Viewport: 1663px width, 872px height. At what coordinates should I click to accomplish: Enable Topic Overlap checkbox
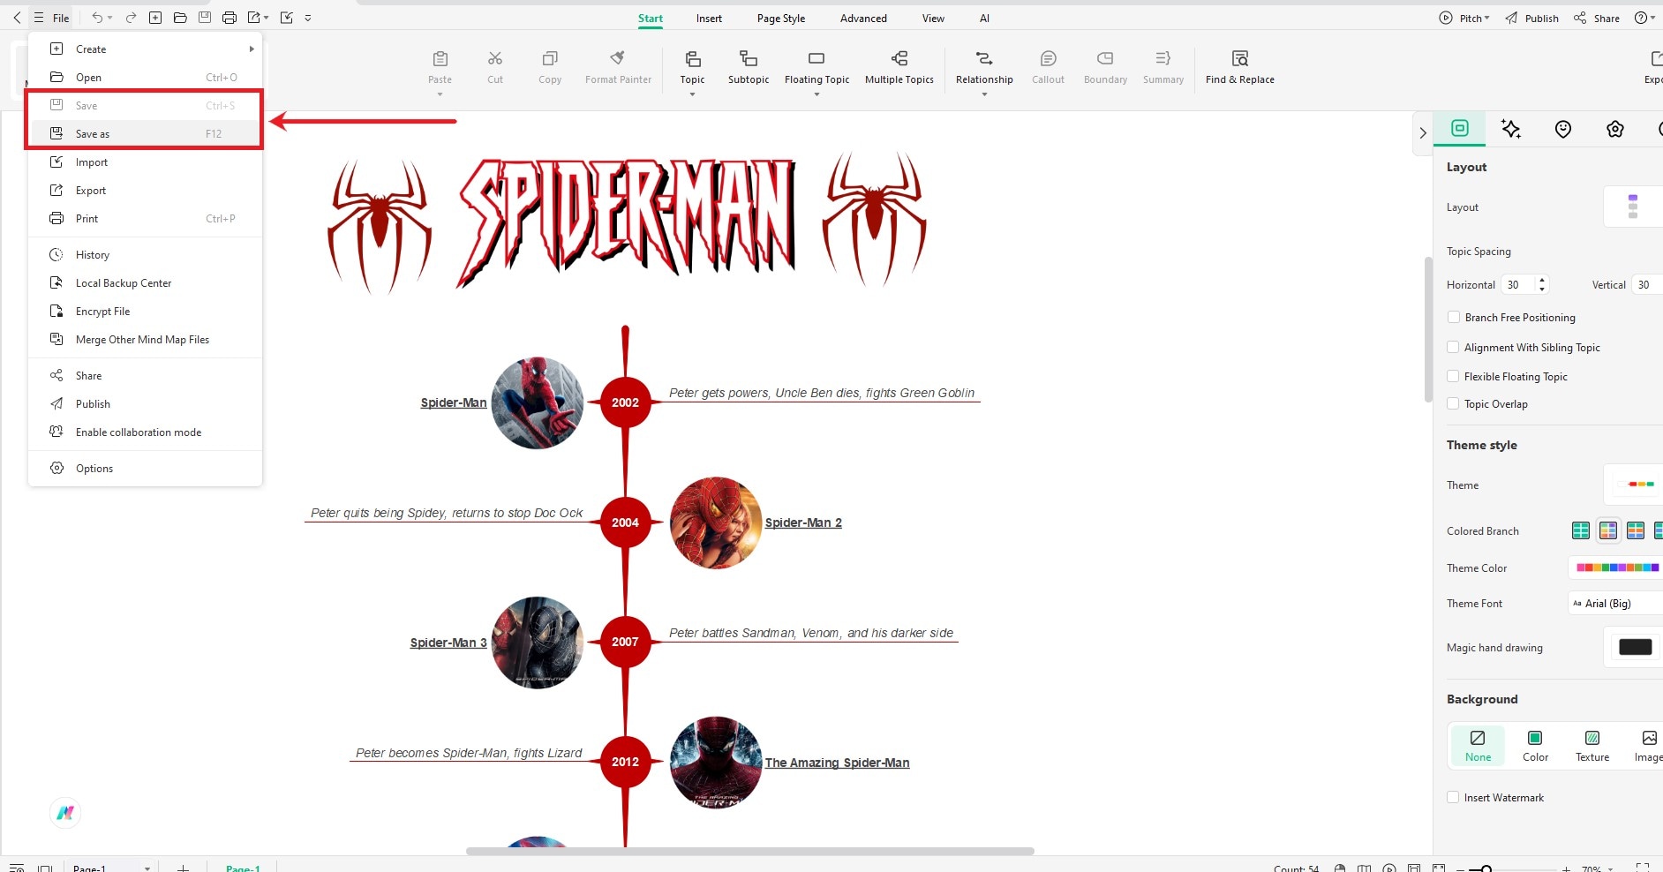[x=1454, y=403]
